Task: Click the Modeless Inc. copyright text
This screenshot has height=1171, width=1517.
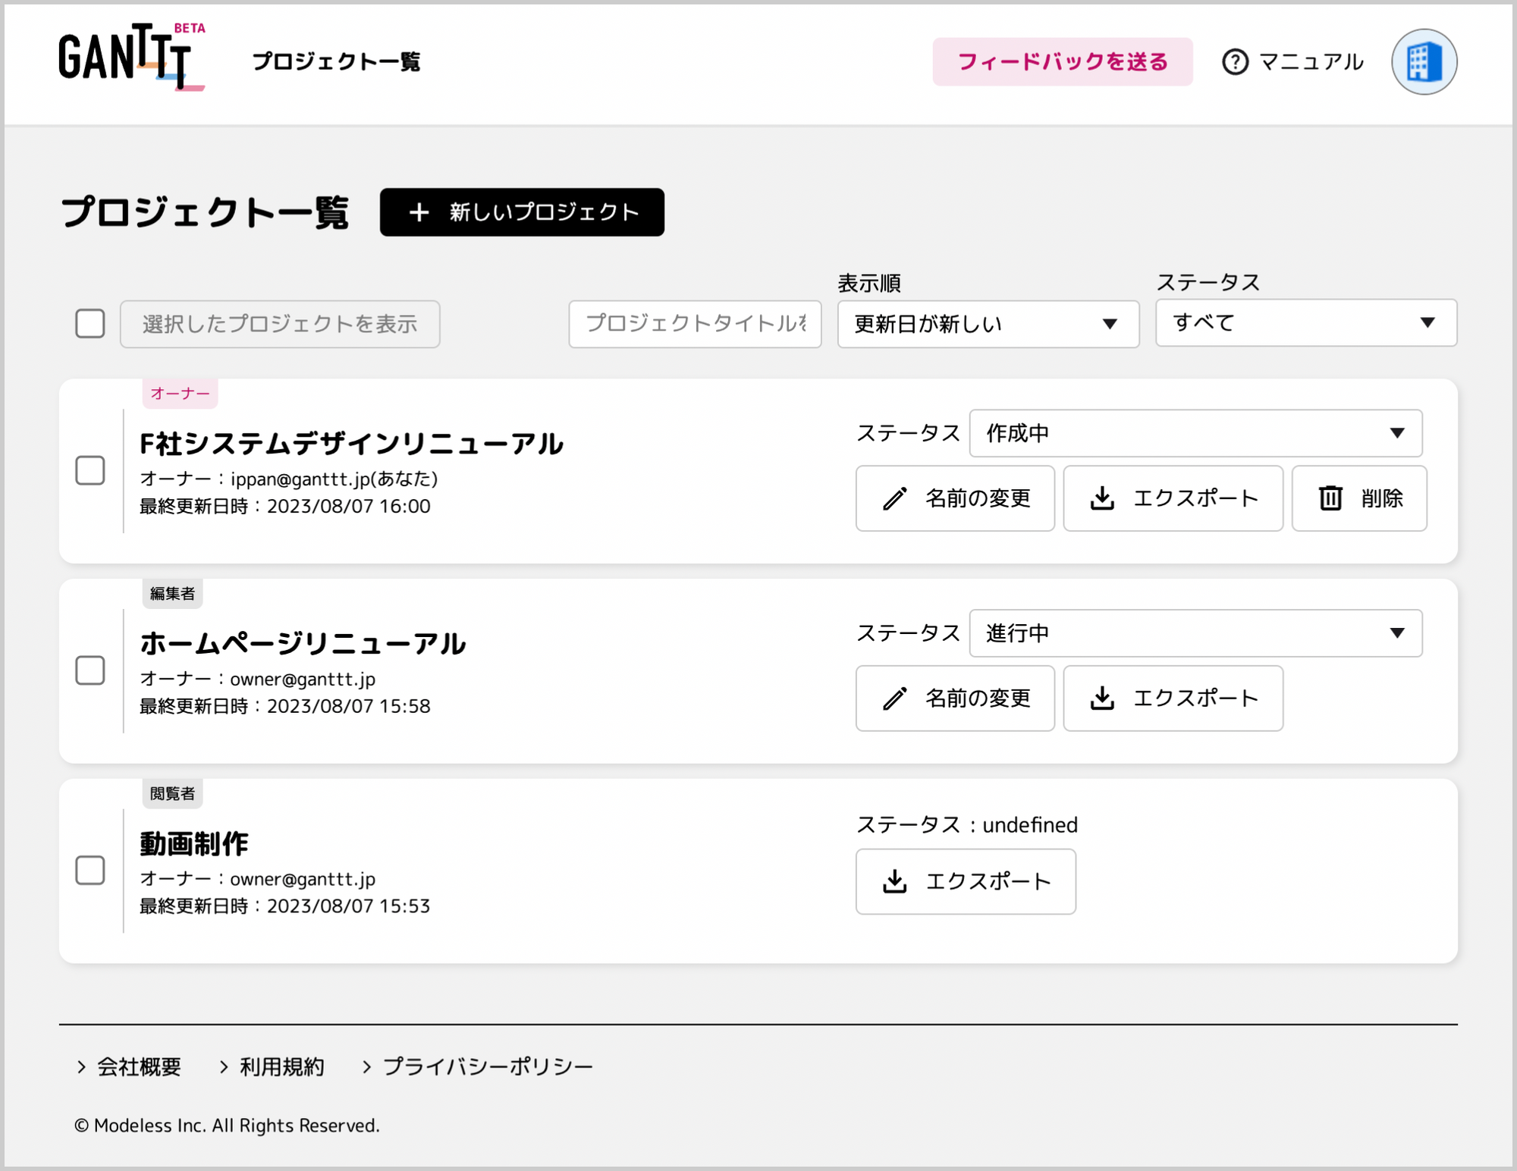Action: (x=227, y=1125)
